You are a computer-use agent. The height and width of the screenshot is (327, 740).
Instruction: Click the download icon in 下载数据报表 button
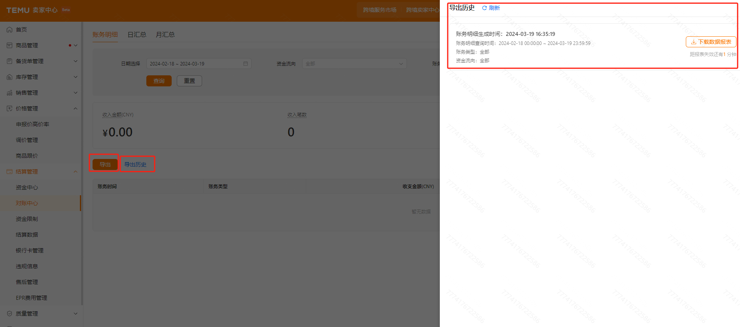click(693, 42)
